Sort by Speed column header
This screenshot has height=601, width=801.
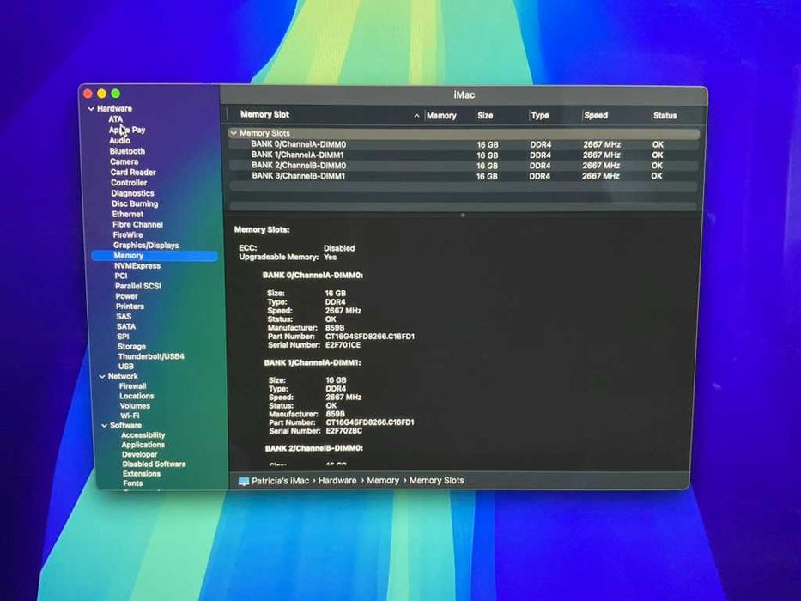pyautogui.click(x=596, y=116)
